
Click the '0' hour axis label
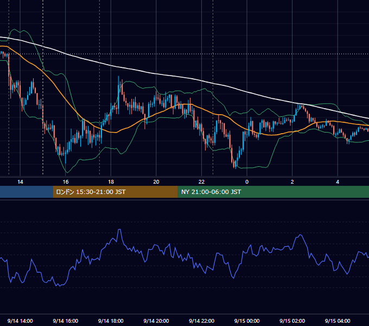pyautogui.click(x=247, y=182)
